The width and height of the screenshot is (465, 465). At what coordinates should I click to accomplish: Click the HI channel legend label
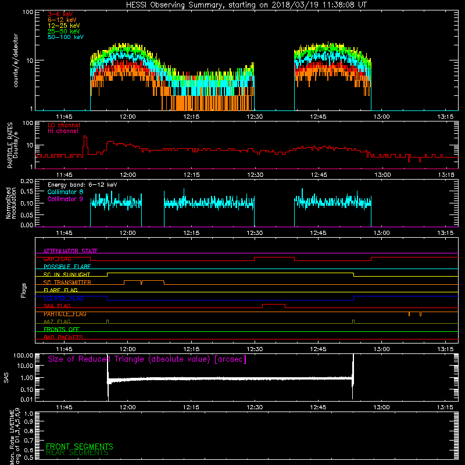pos(63,131)
